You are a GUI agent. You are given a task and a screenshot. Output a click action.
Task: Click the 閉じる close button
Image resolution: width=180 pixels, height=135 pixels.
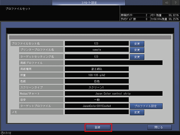pos(159,127)
